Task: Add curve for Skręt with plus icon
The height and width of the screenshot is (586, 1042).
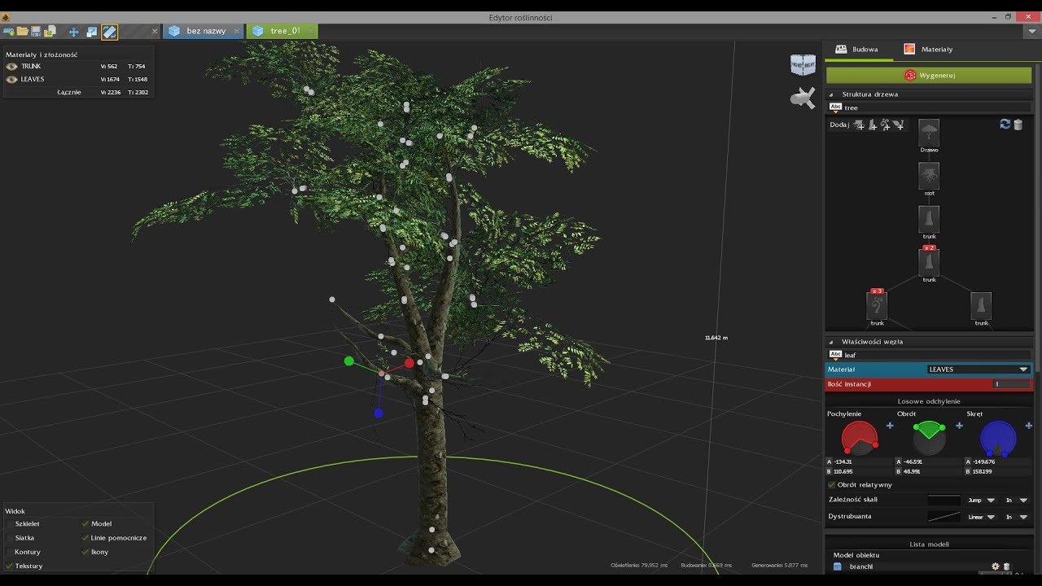Action: (1029, 426)
